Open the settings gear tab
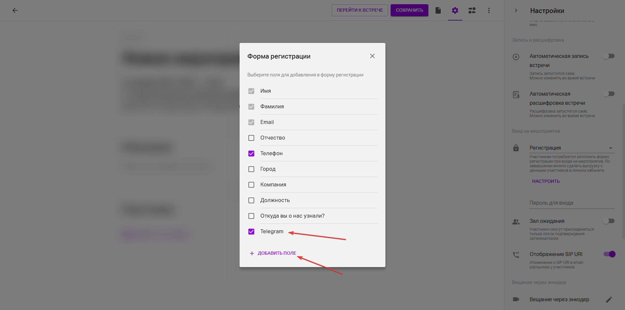 pos(455,10)
